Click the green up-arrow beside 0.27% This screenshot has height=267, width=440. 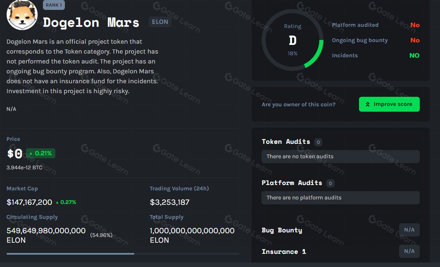(57, 202)
